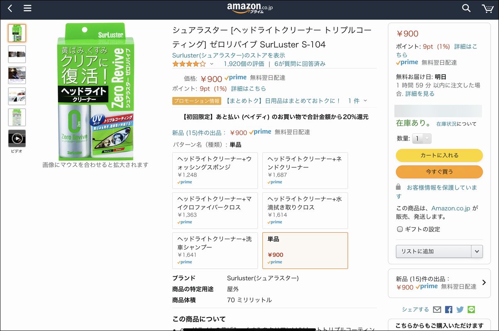
Task: Click the カートに入れる button
Action: (x=439, y=155)
